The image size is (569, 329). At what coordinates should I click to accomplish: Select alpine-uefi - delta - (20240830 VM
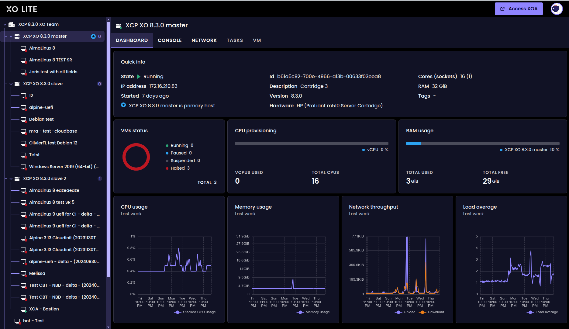pyautogui.click(x=64, y=261)
